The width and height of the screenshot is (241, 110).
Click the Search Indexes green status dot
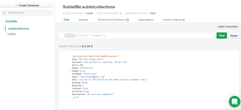click(x=184, y=20)
